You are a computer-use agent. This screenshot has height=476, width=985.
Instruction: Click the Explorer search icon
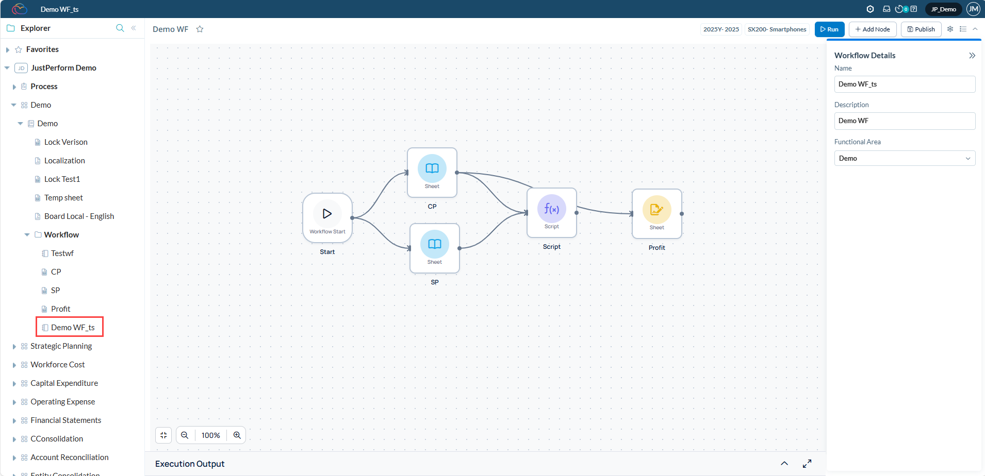click(120, 28)
